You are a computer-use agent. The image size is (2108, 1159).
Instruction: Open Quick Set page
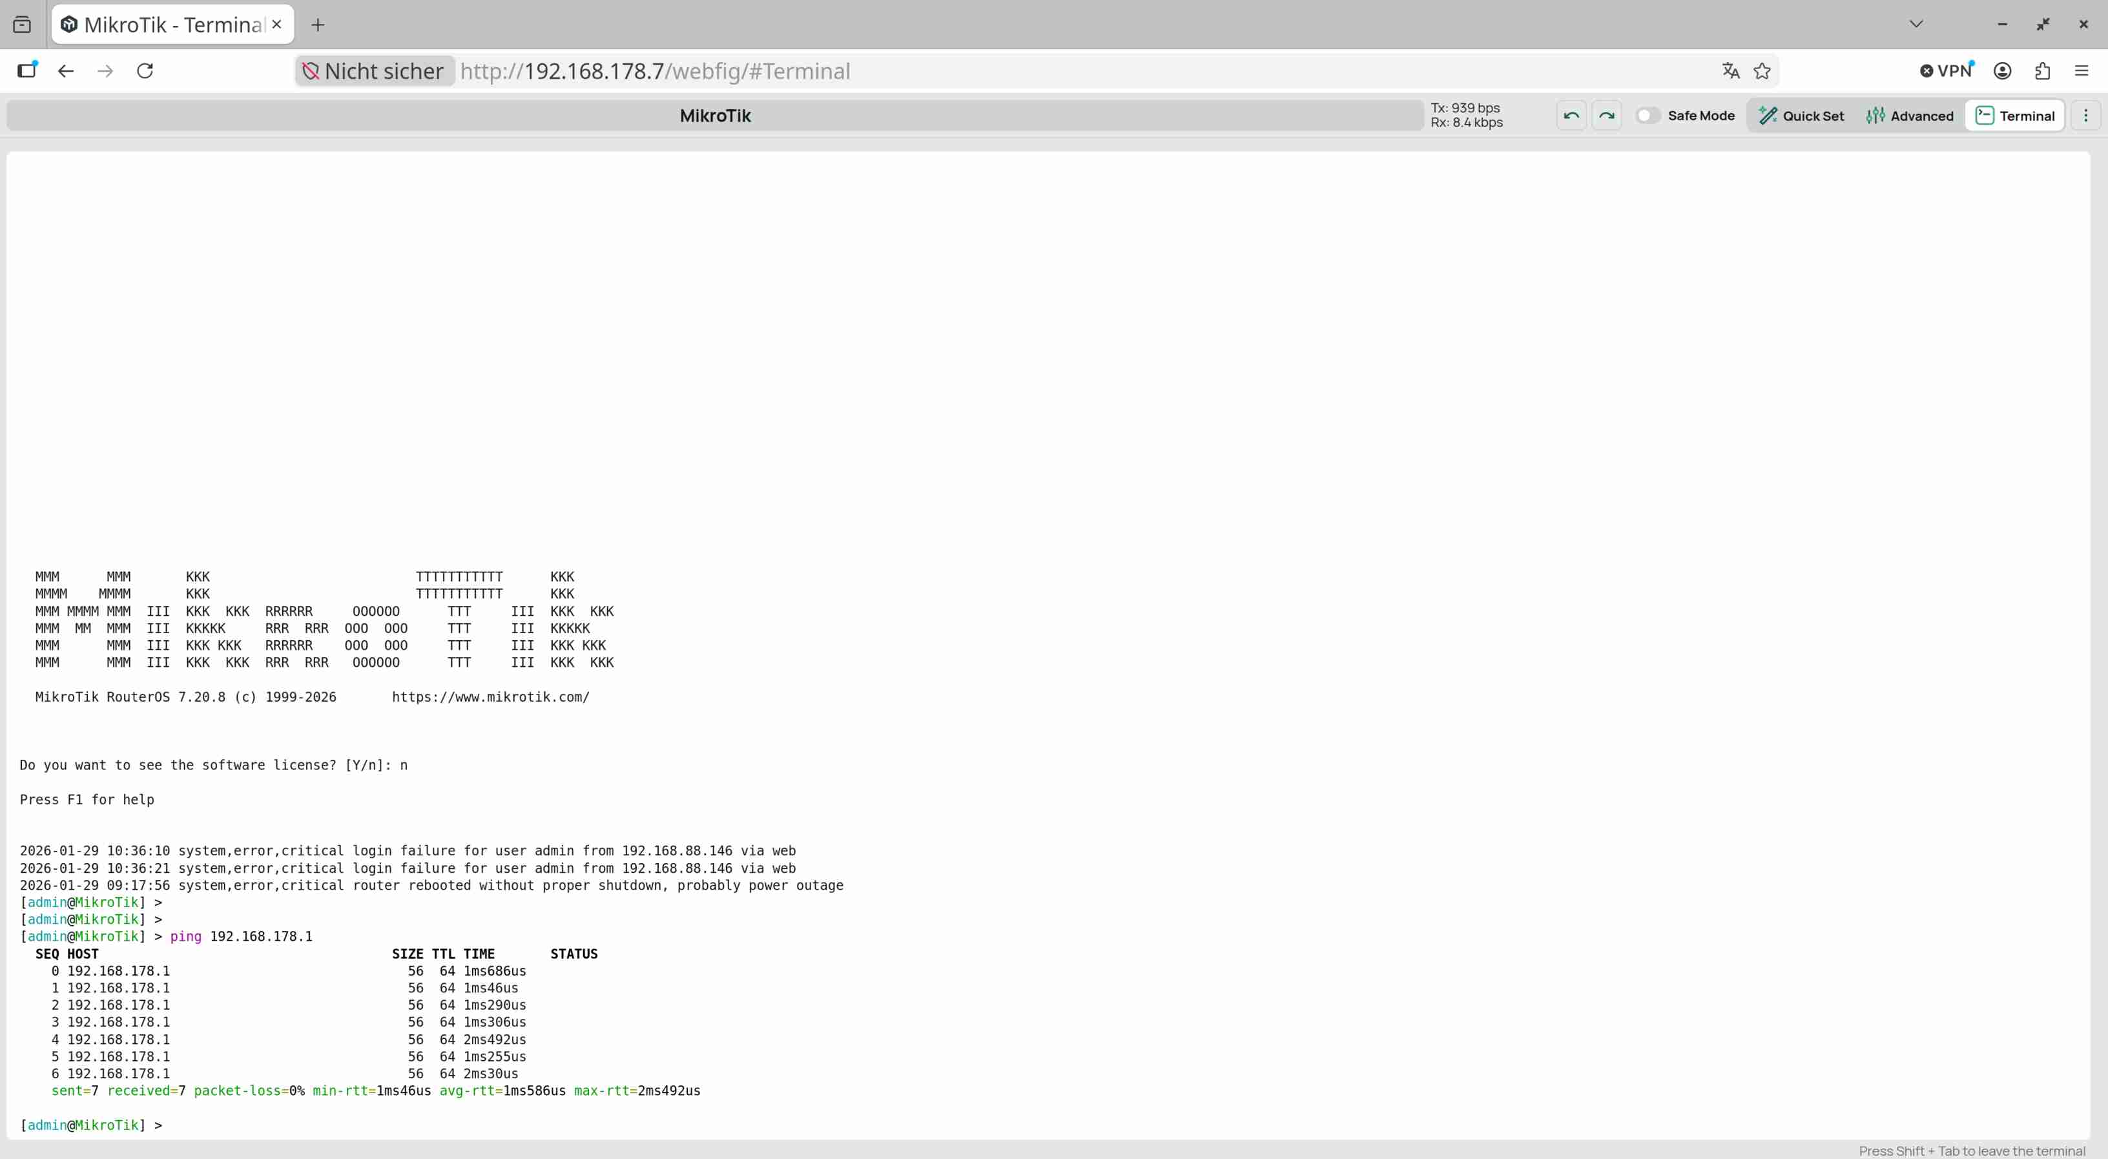(1802, 116)
